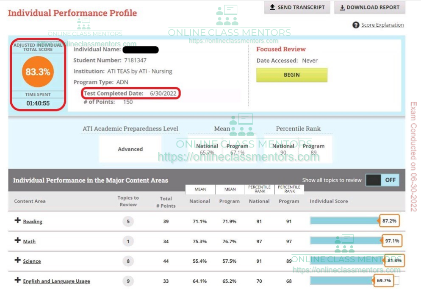Click the Science 81.8% score label
This screenshot has height=289, width=421.
(x=394, y=261)
